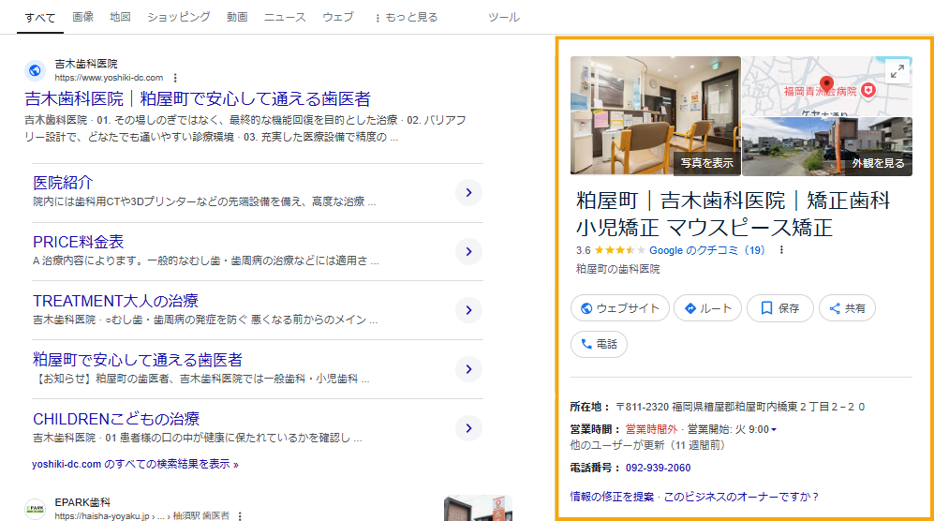934x521 pixels.
Task: Click the three-dot menu beside EPARK result
Action: pos(241,515)
